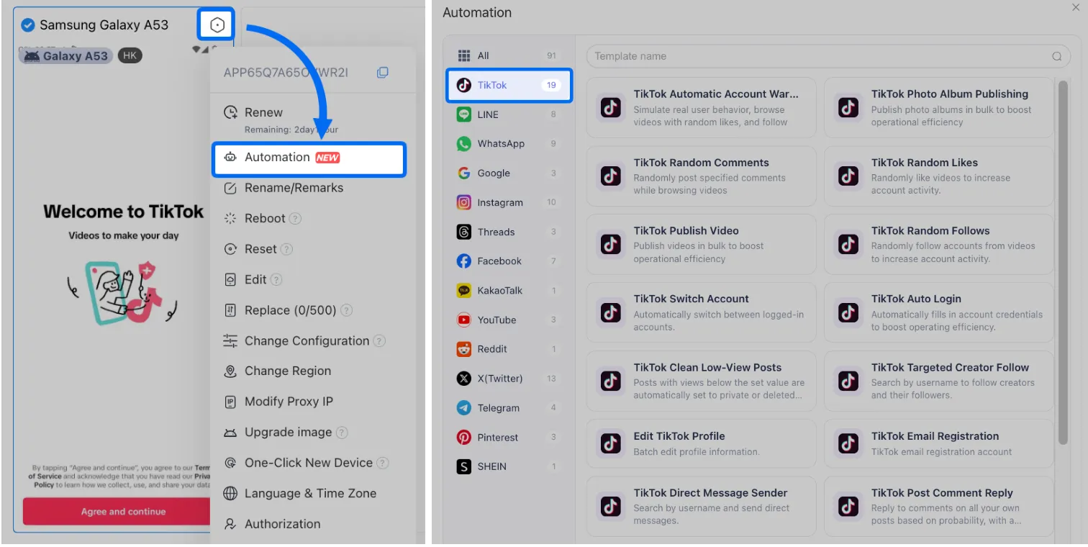Open the device menu hexagon icon

[x=217, y=25]
